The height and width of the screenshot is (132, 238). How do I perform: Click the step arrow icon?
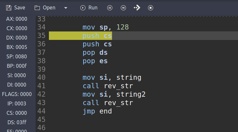pyautogui.click(x=137, y=7)
